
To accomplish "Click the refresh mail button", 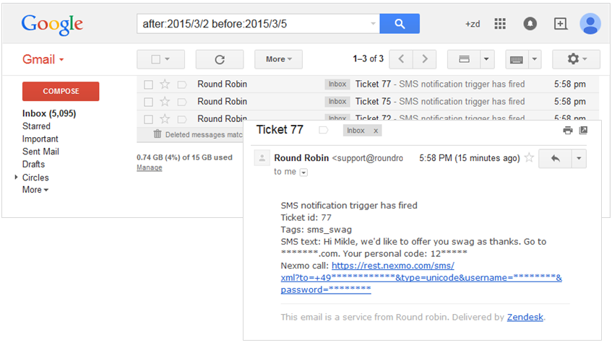I will (x=220, y=59).
